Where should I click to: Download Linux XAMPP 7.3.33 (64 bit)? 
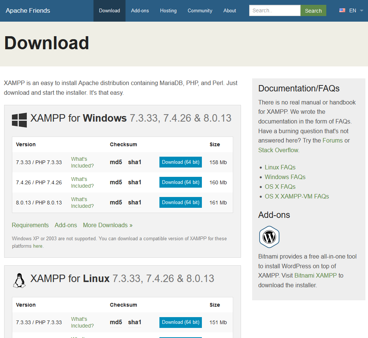coord(181,322)
